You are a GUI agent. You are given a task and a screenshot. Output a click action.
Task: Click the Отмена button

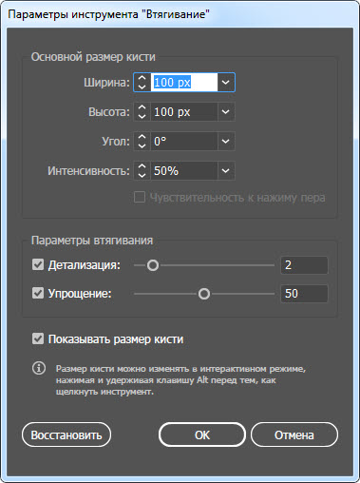pos(294,435)
